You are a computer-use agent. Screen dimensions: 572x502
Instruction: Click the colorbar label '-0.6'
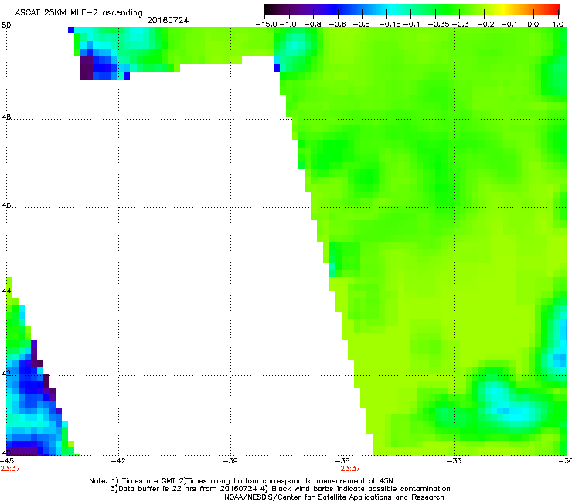pos(337,25)
